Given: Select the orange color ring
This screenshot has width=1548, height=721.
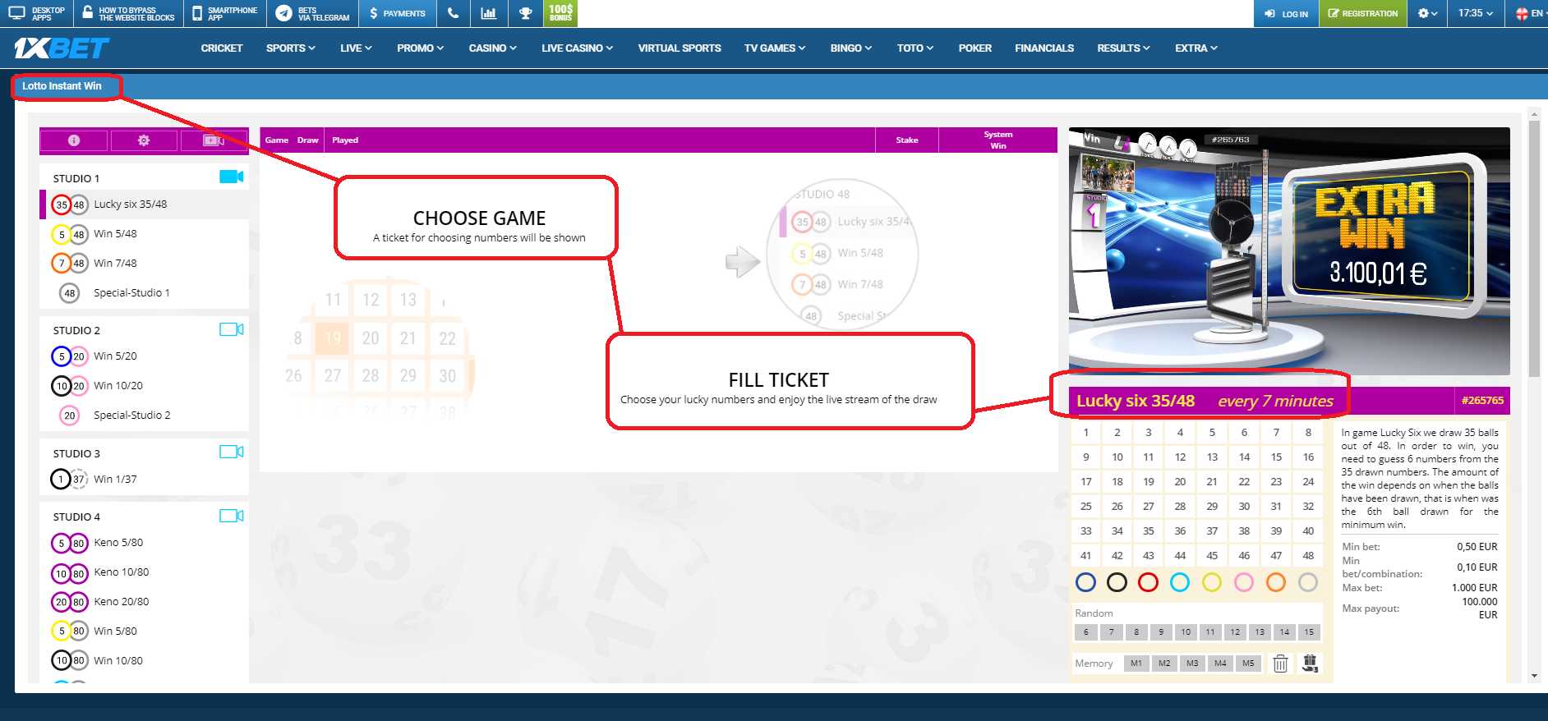Looking at the screenshot, I should pos(1276,582).
